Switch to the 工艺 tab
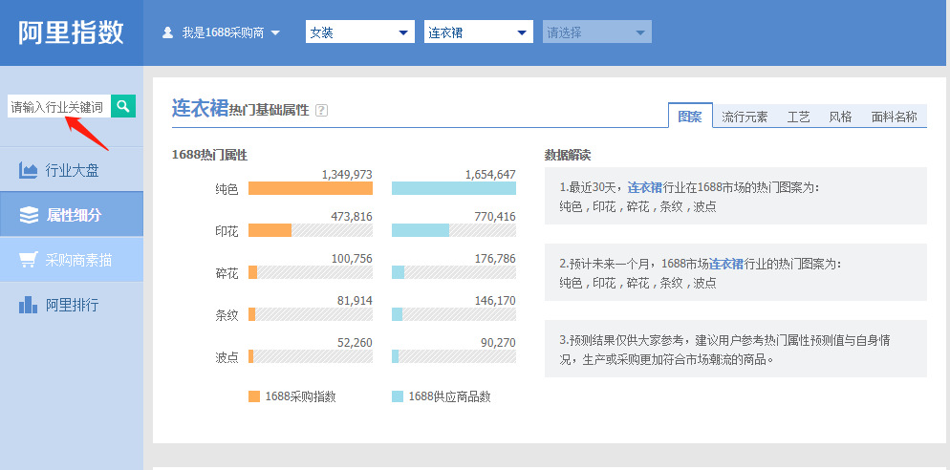The image size is (950, 470). click(x=799, y=117)
